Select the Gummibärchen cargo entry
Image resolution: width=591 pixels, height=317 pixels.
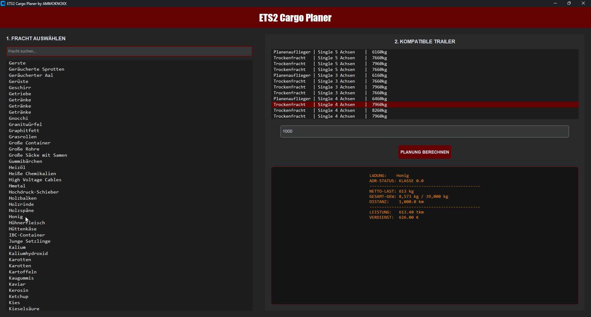tap(26, 161)
